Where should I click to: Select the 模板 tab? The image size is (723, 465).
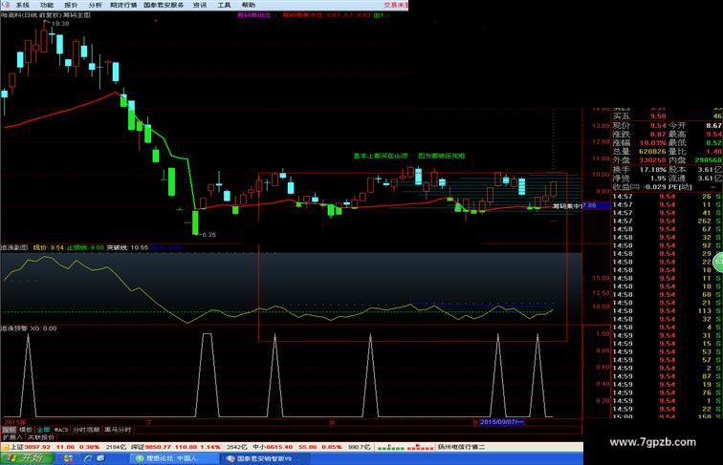coord(26,430)
